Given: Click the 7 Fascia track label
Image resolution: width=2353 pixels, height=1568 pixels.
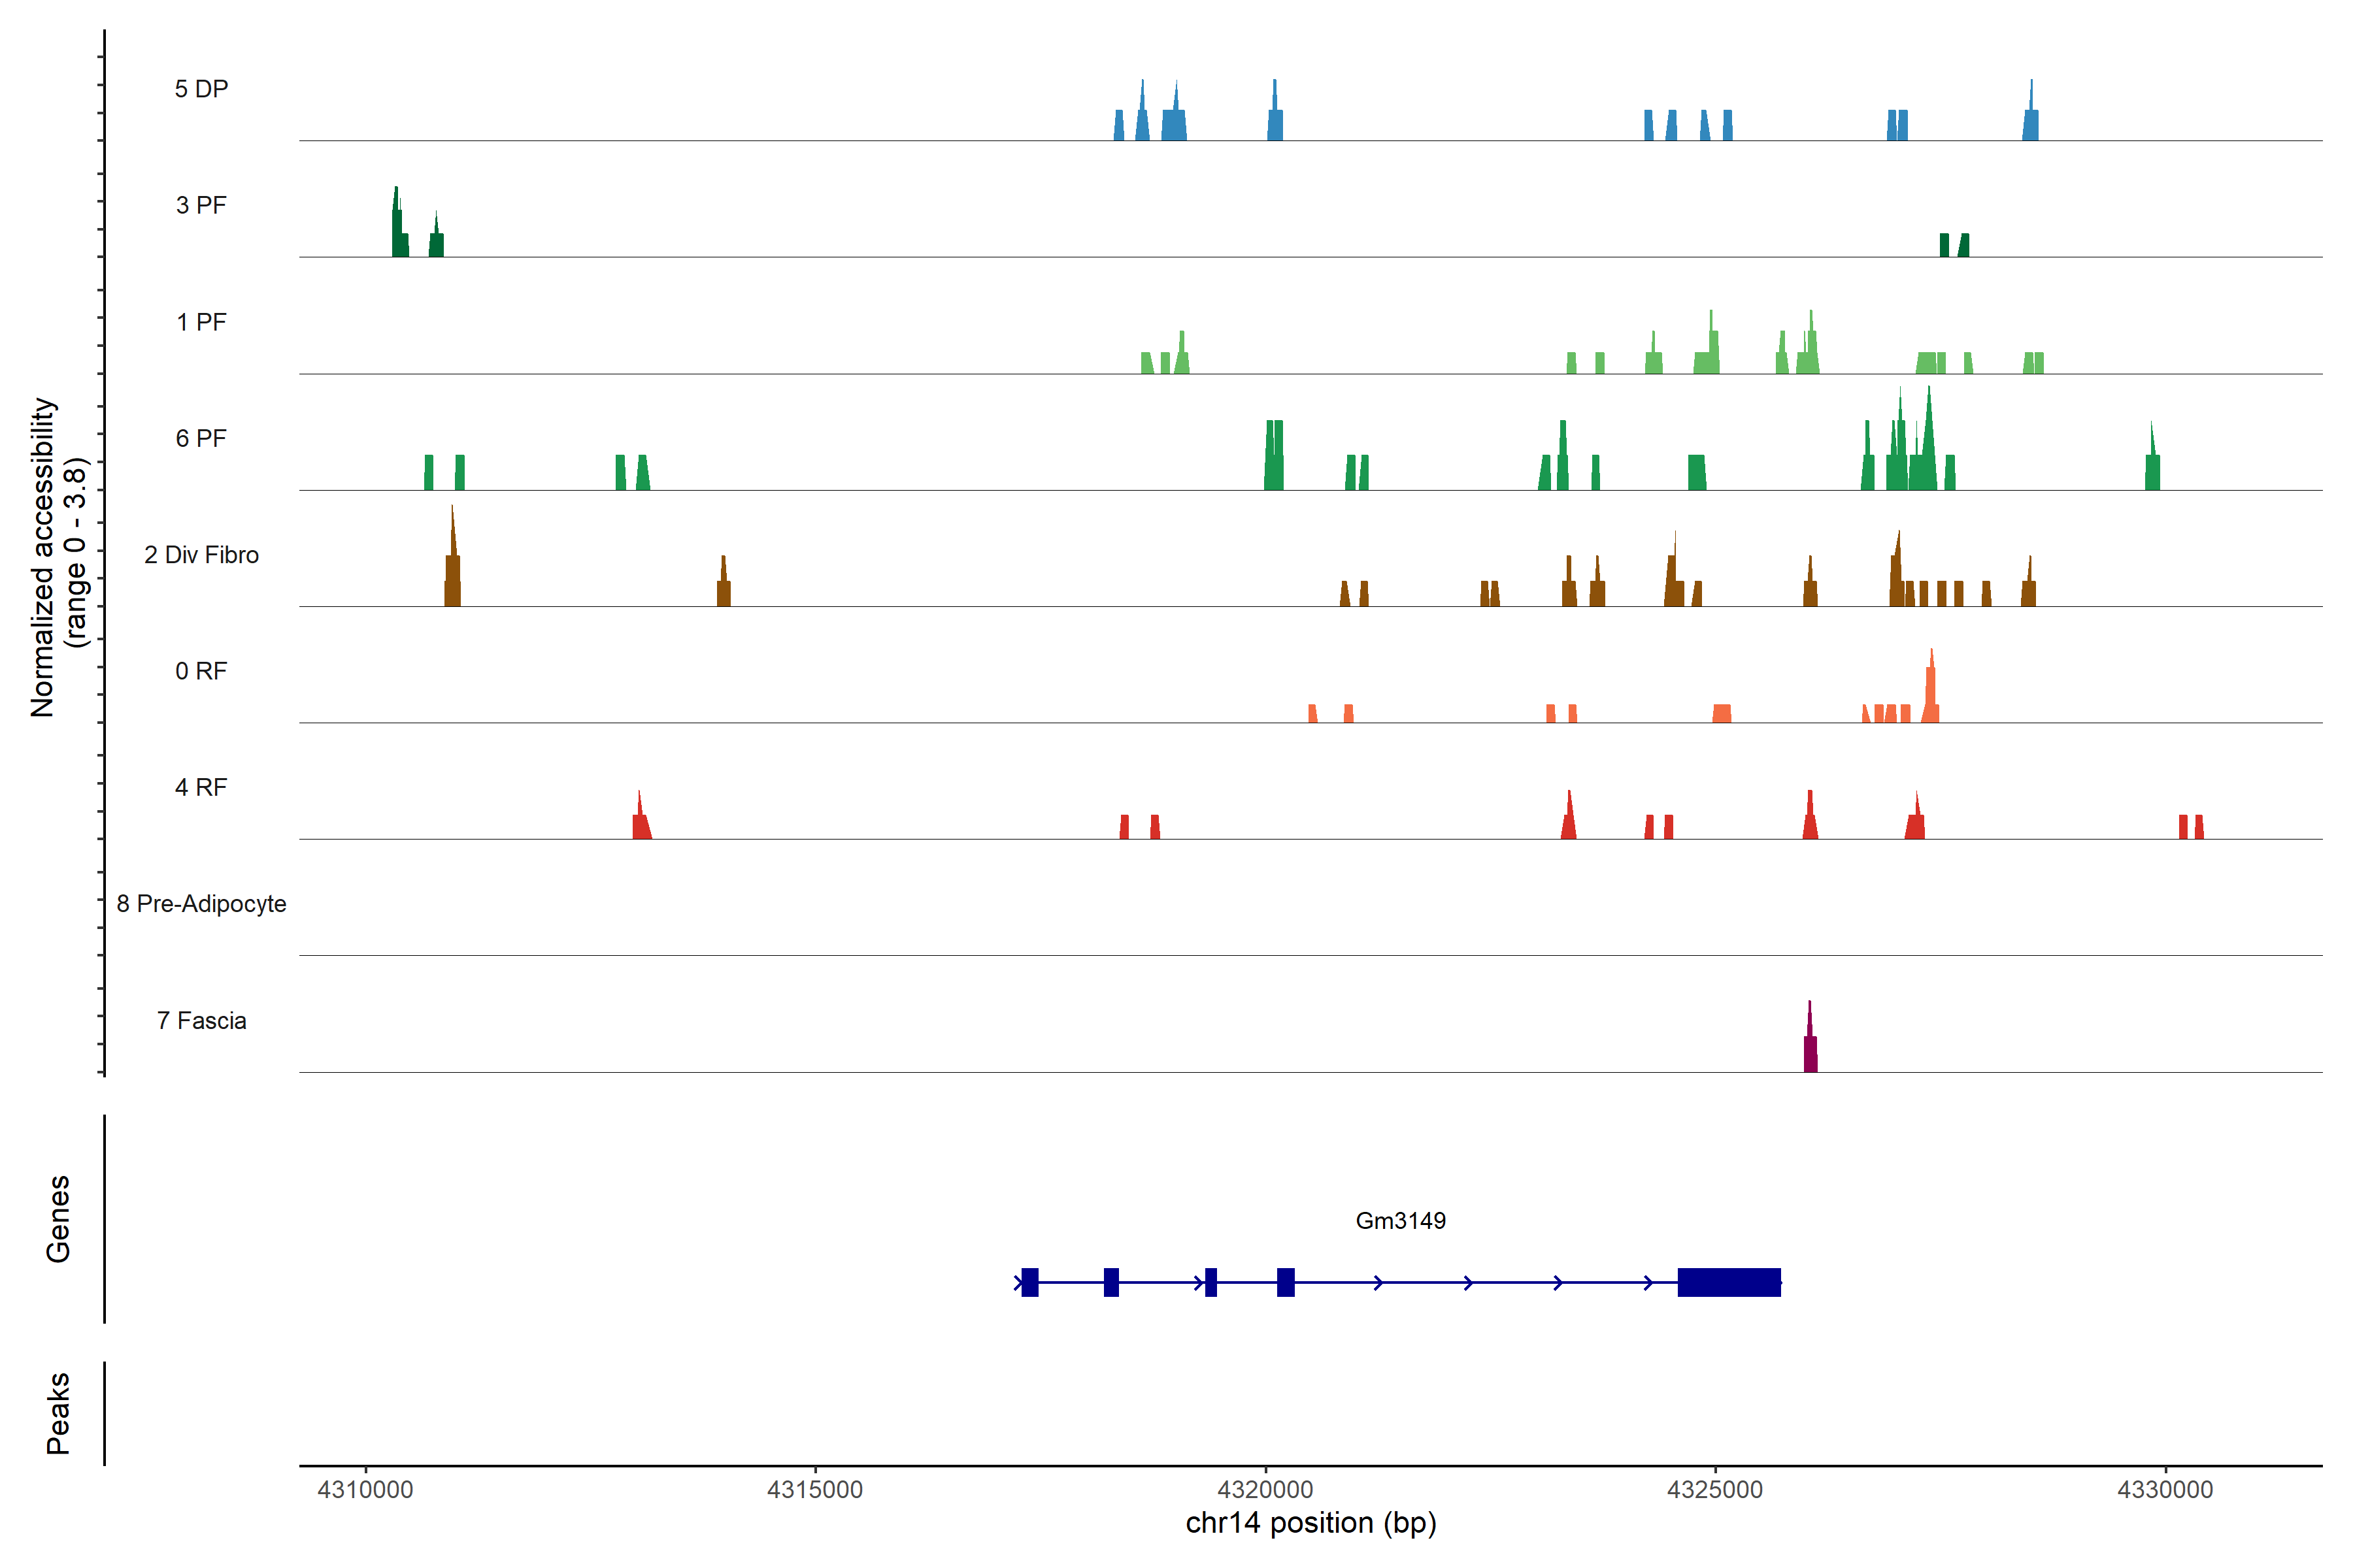Looking at the screenshot, I should [x=201, y=1020].
